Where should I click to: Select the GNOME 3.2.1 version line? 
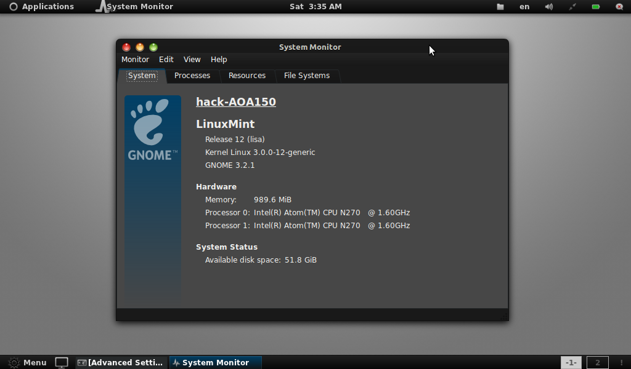(230, 165)
